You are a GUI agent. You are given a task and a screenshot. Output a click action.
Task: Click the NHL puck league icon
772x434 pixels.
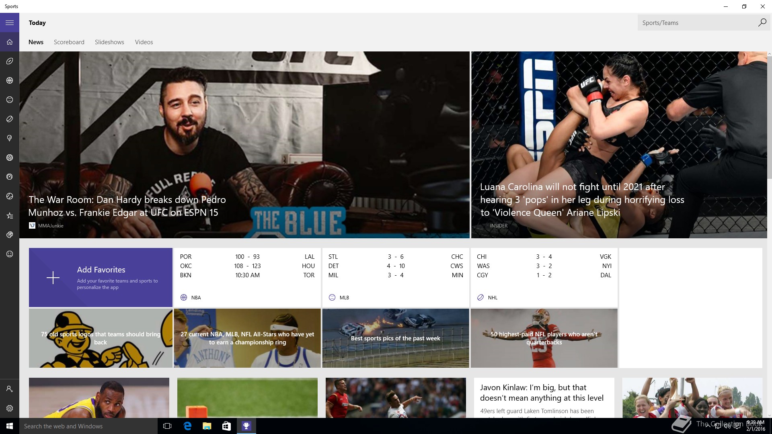(480, 297)
